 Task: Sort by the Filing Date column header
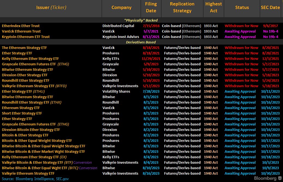(151, 7)
